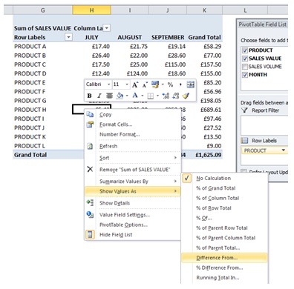Click Decrease Decimal icon
This screenshot has width=294, height=289.
(x=175, y=96)
